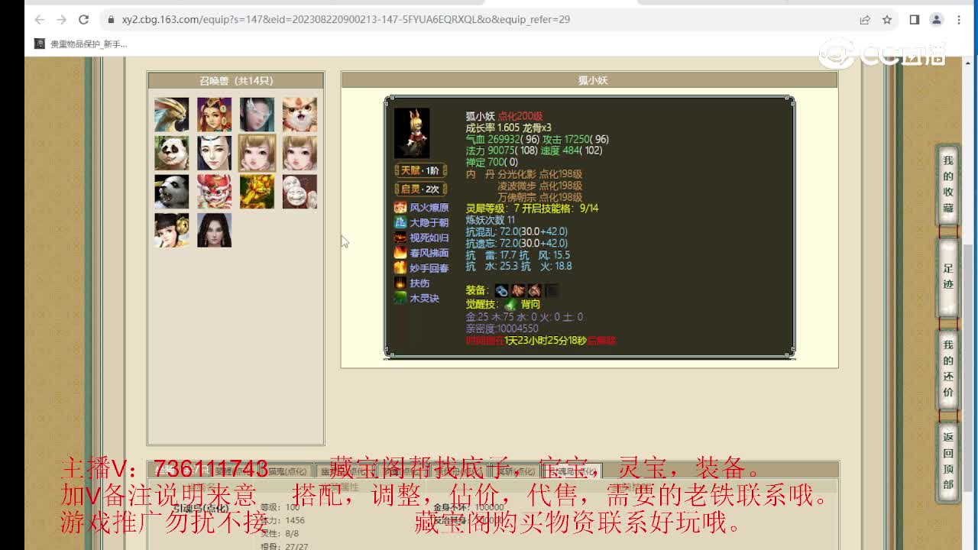
Task: Click the 春风拂面 skill icon
Action: click(400, 252)
